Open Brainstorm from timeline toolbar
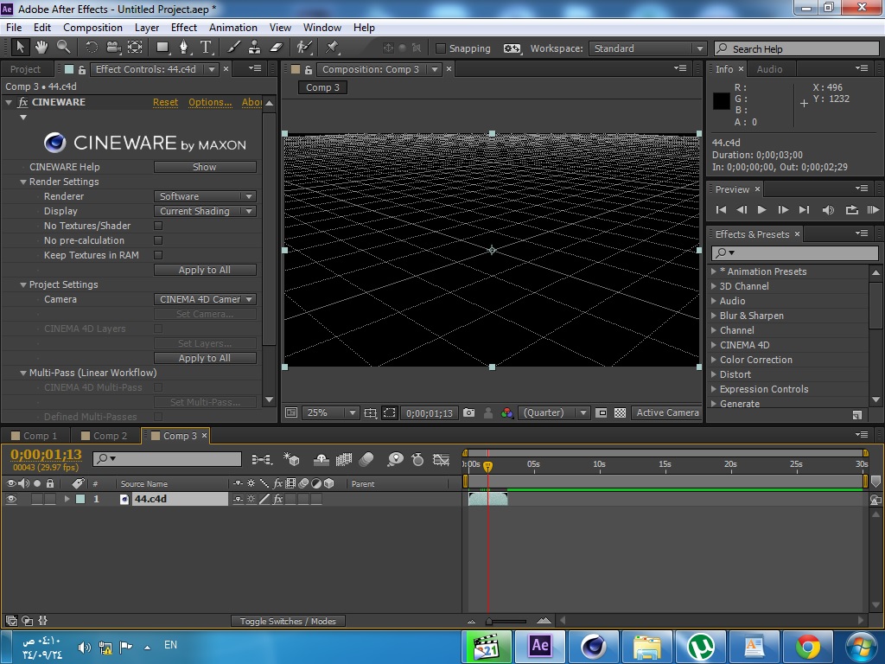Image resolution: width=885 pixels, height=664 pixels. click(x=395, y=460)
